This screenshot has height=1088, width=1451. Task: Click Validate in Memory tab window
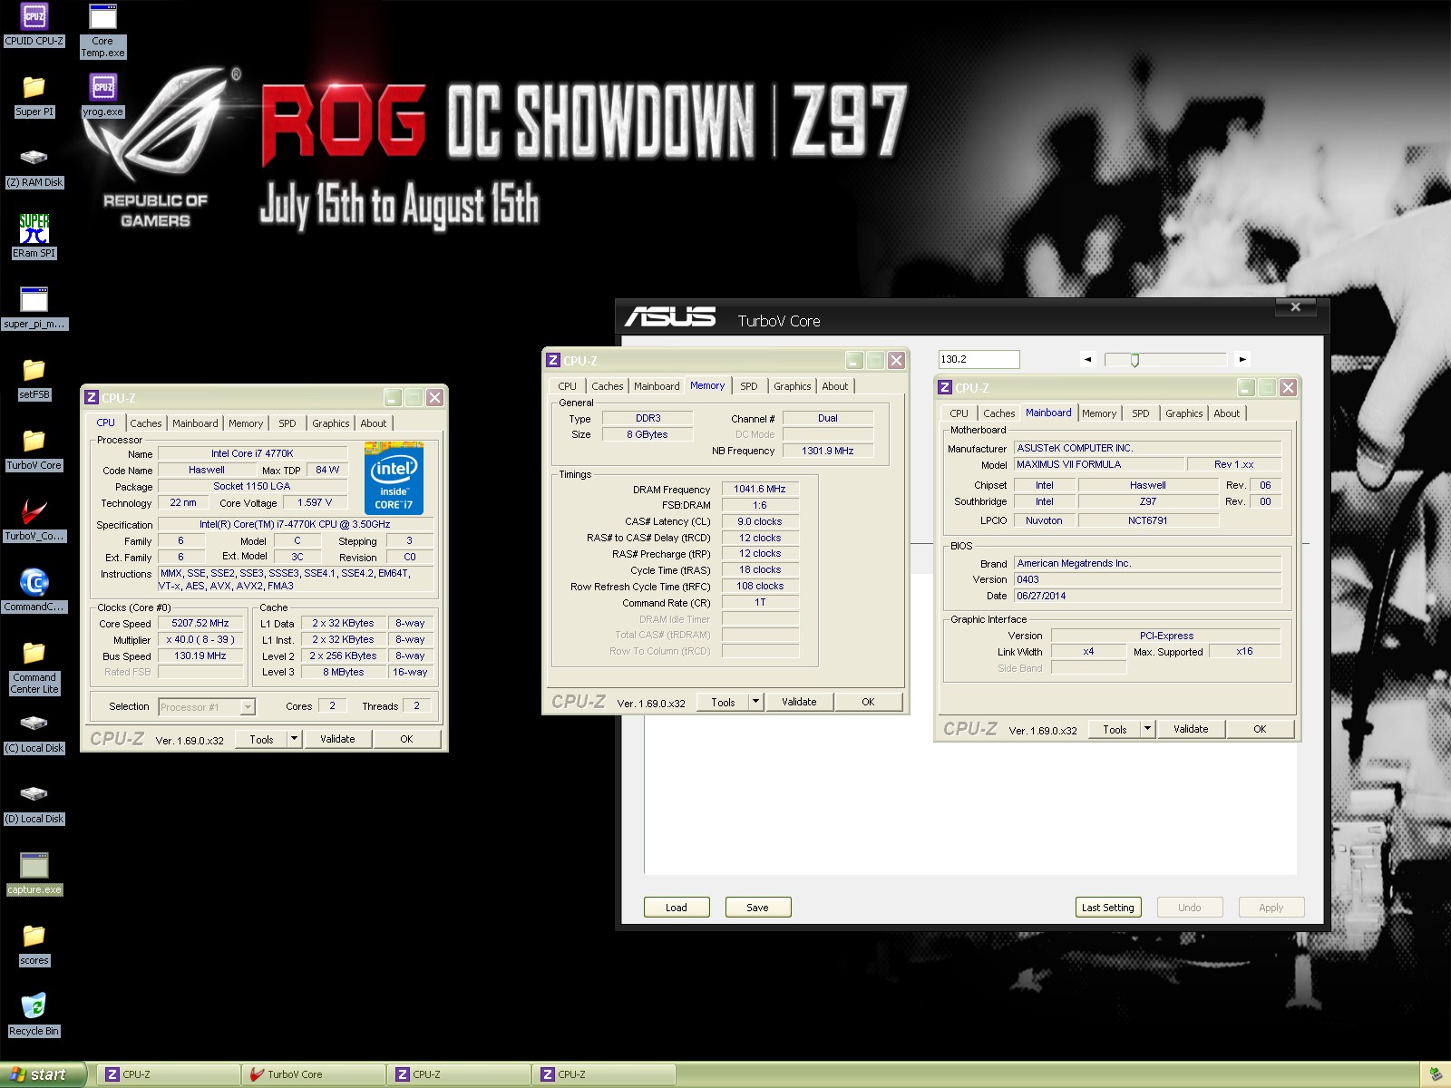799,702
